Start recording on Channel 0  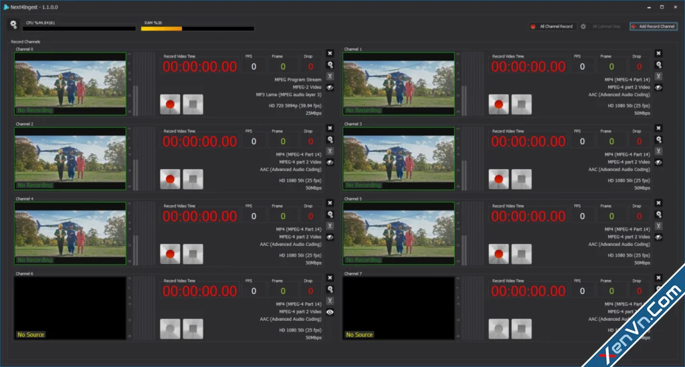(170, 104)
